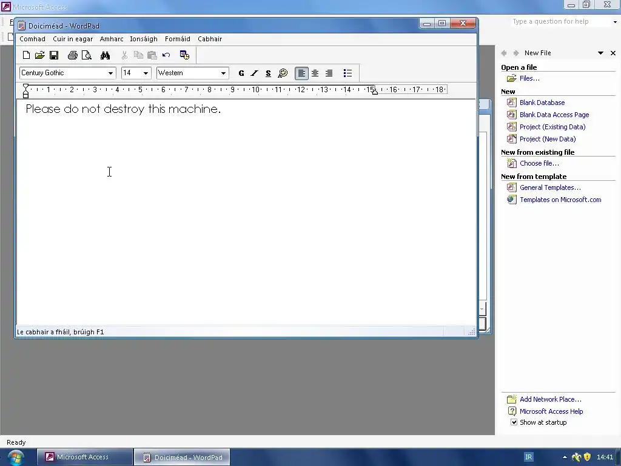Open print preview in WordPad
621x466 pixels.
86,55
